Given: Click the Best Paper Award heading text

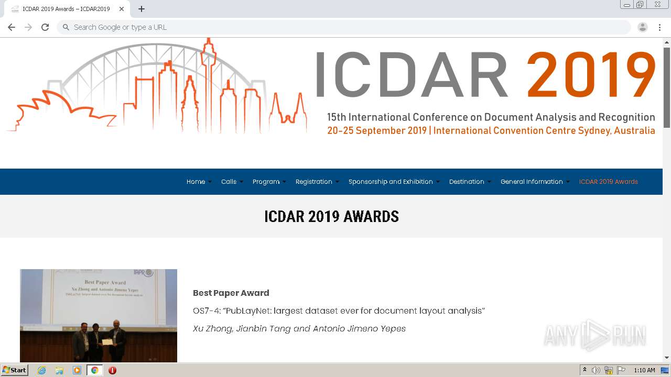Looking at the screenshot, I should [x=231, y=293].
